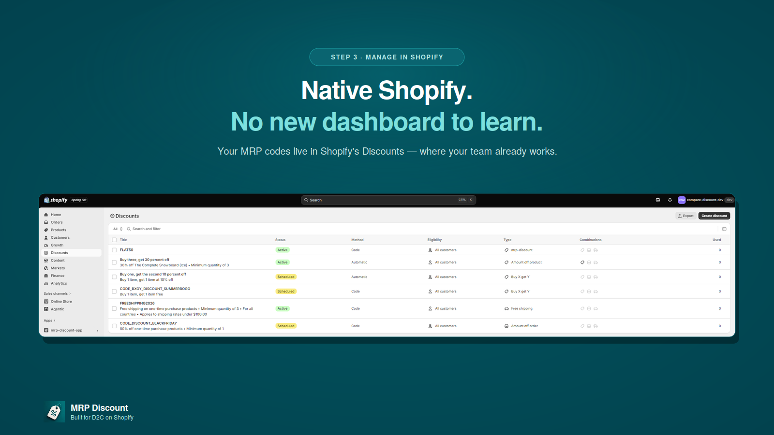Click the Status column header

(x=281, y=240)
